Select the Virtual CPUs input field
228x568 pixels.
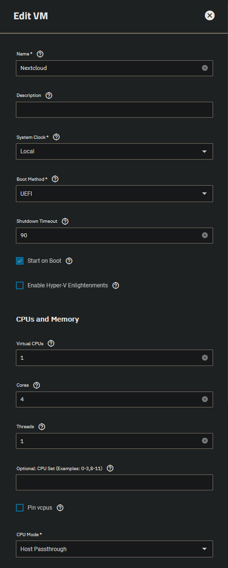point(114,358)
